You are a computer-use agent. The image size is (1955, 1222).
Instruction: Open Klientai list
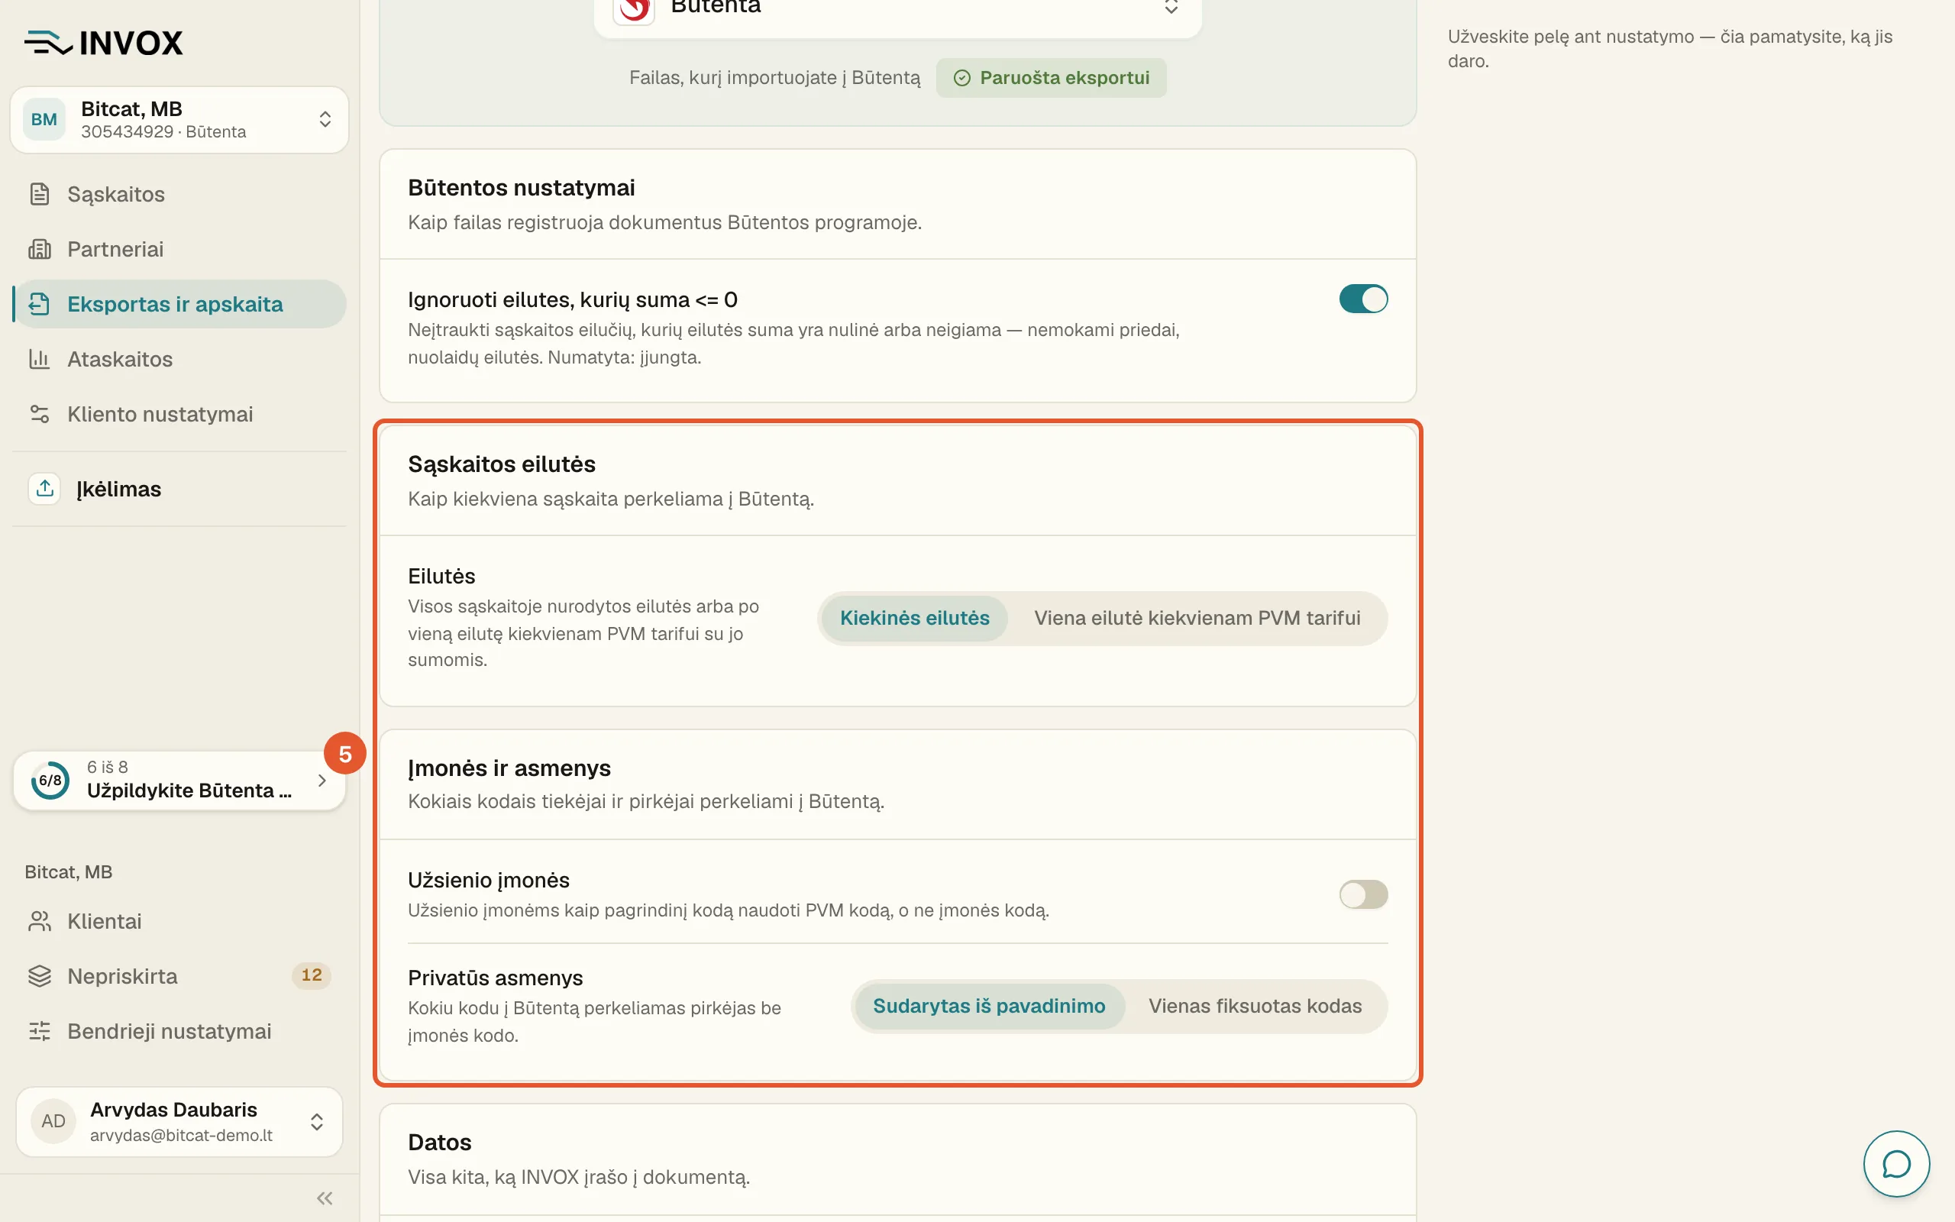tap(179, 921)
